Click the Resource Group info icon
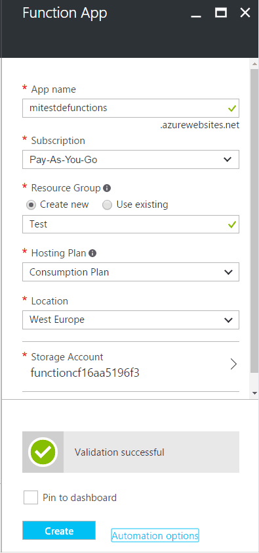Image resolution: width=259 pixels, height=553 pixels. tap(107, 188)
